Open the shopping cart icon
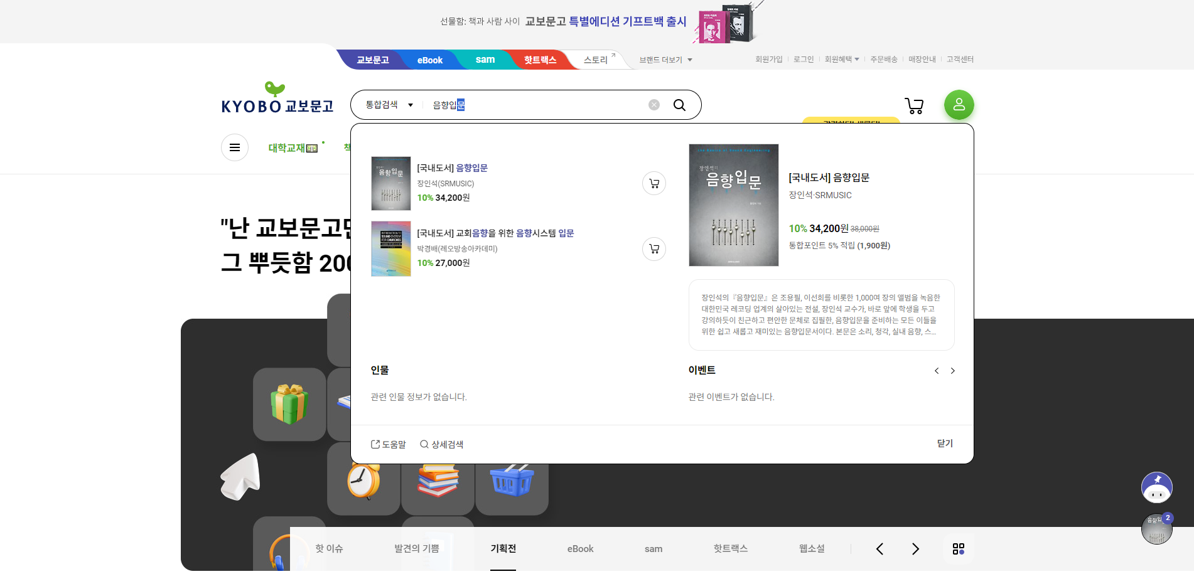1194x574 pixels. pos(914,105)
